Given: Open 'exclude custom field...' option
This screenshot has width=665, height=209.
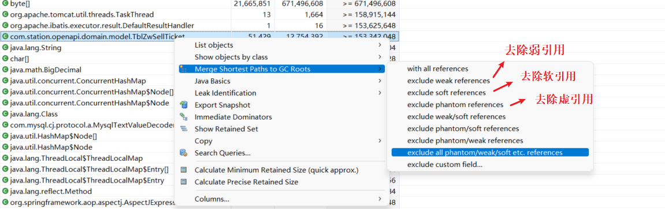Looking at the screenshot, I should [444, 165].
